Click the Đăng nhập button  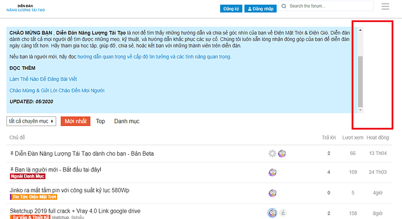(x=260, y=9)
